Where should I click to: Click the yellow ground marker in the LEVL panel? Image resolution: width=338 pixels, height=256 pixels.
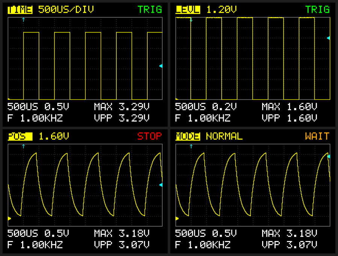pyautogui.click(x=177, y=99)
